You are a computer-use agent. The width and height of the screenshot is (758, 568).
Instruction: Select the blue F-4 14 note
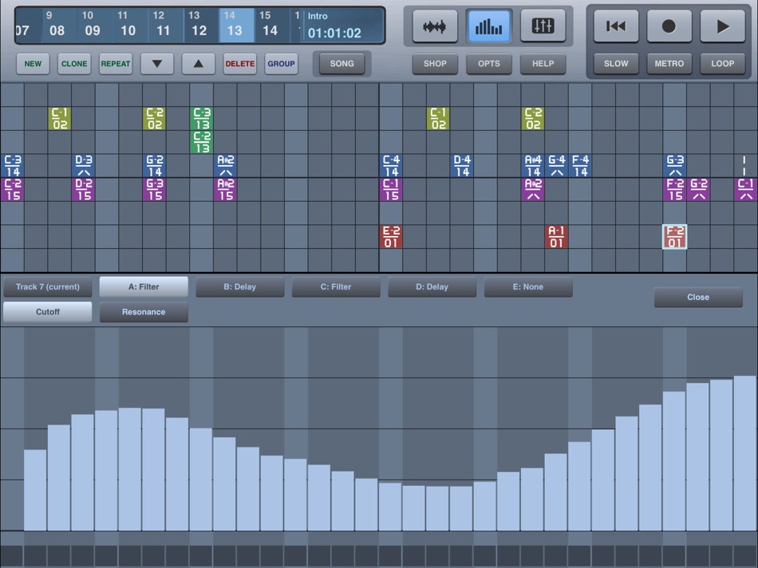[x=580, y=166]
